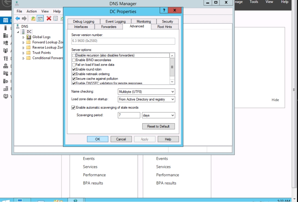Check Disable recursion option
298x202 pixels.
tap(74, 56)
